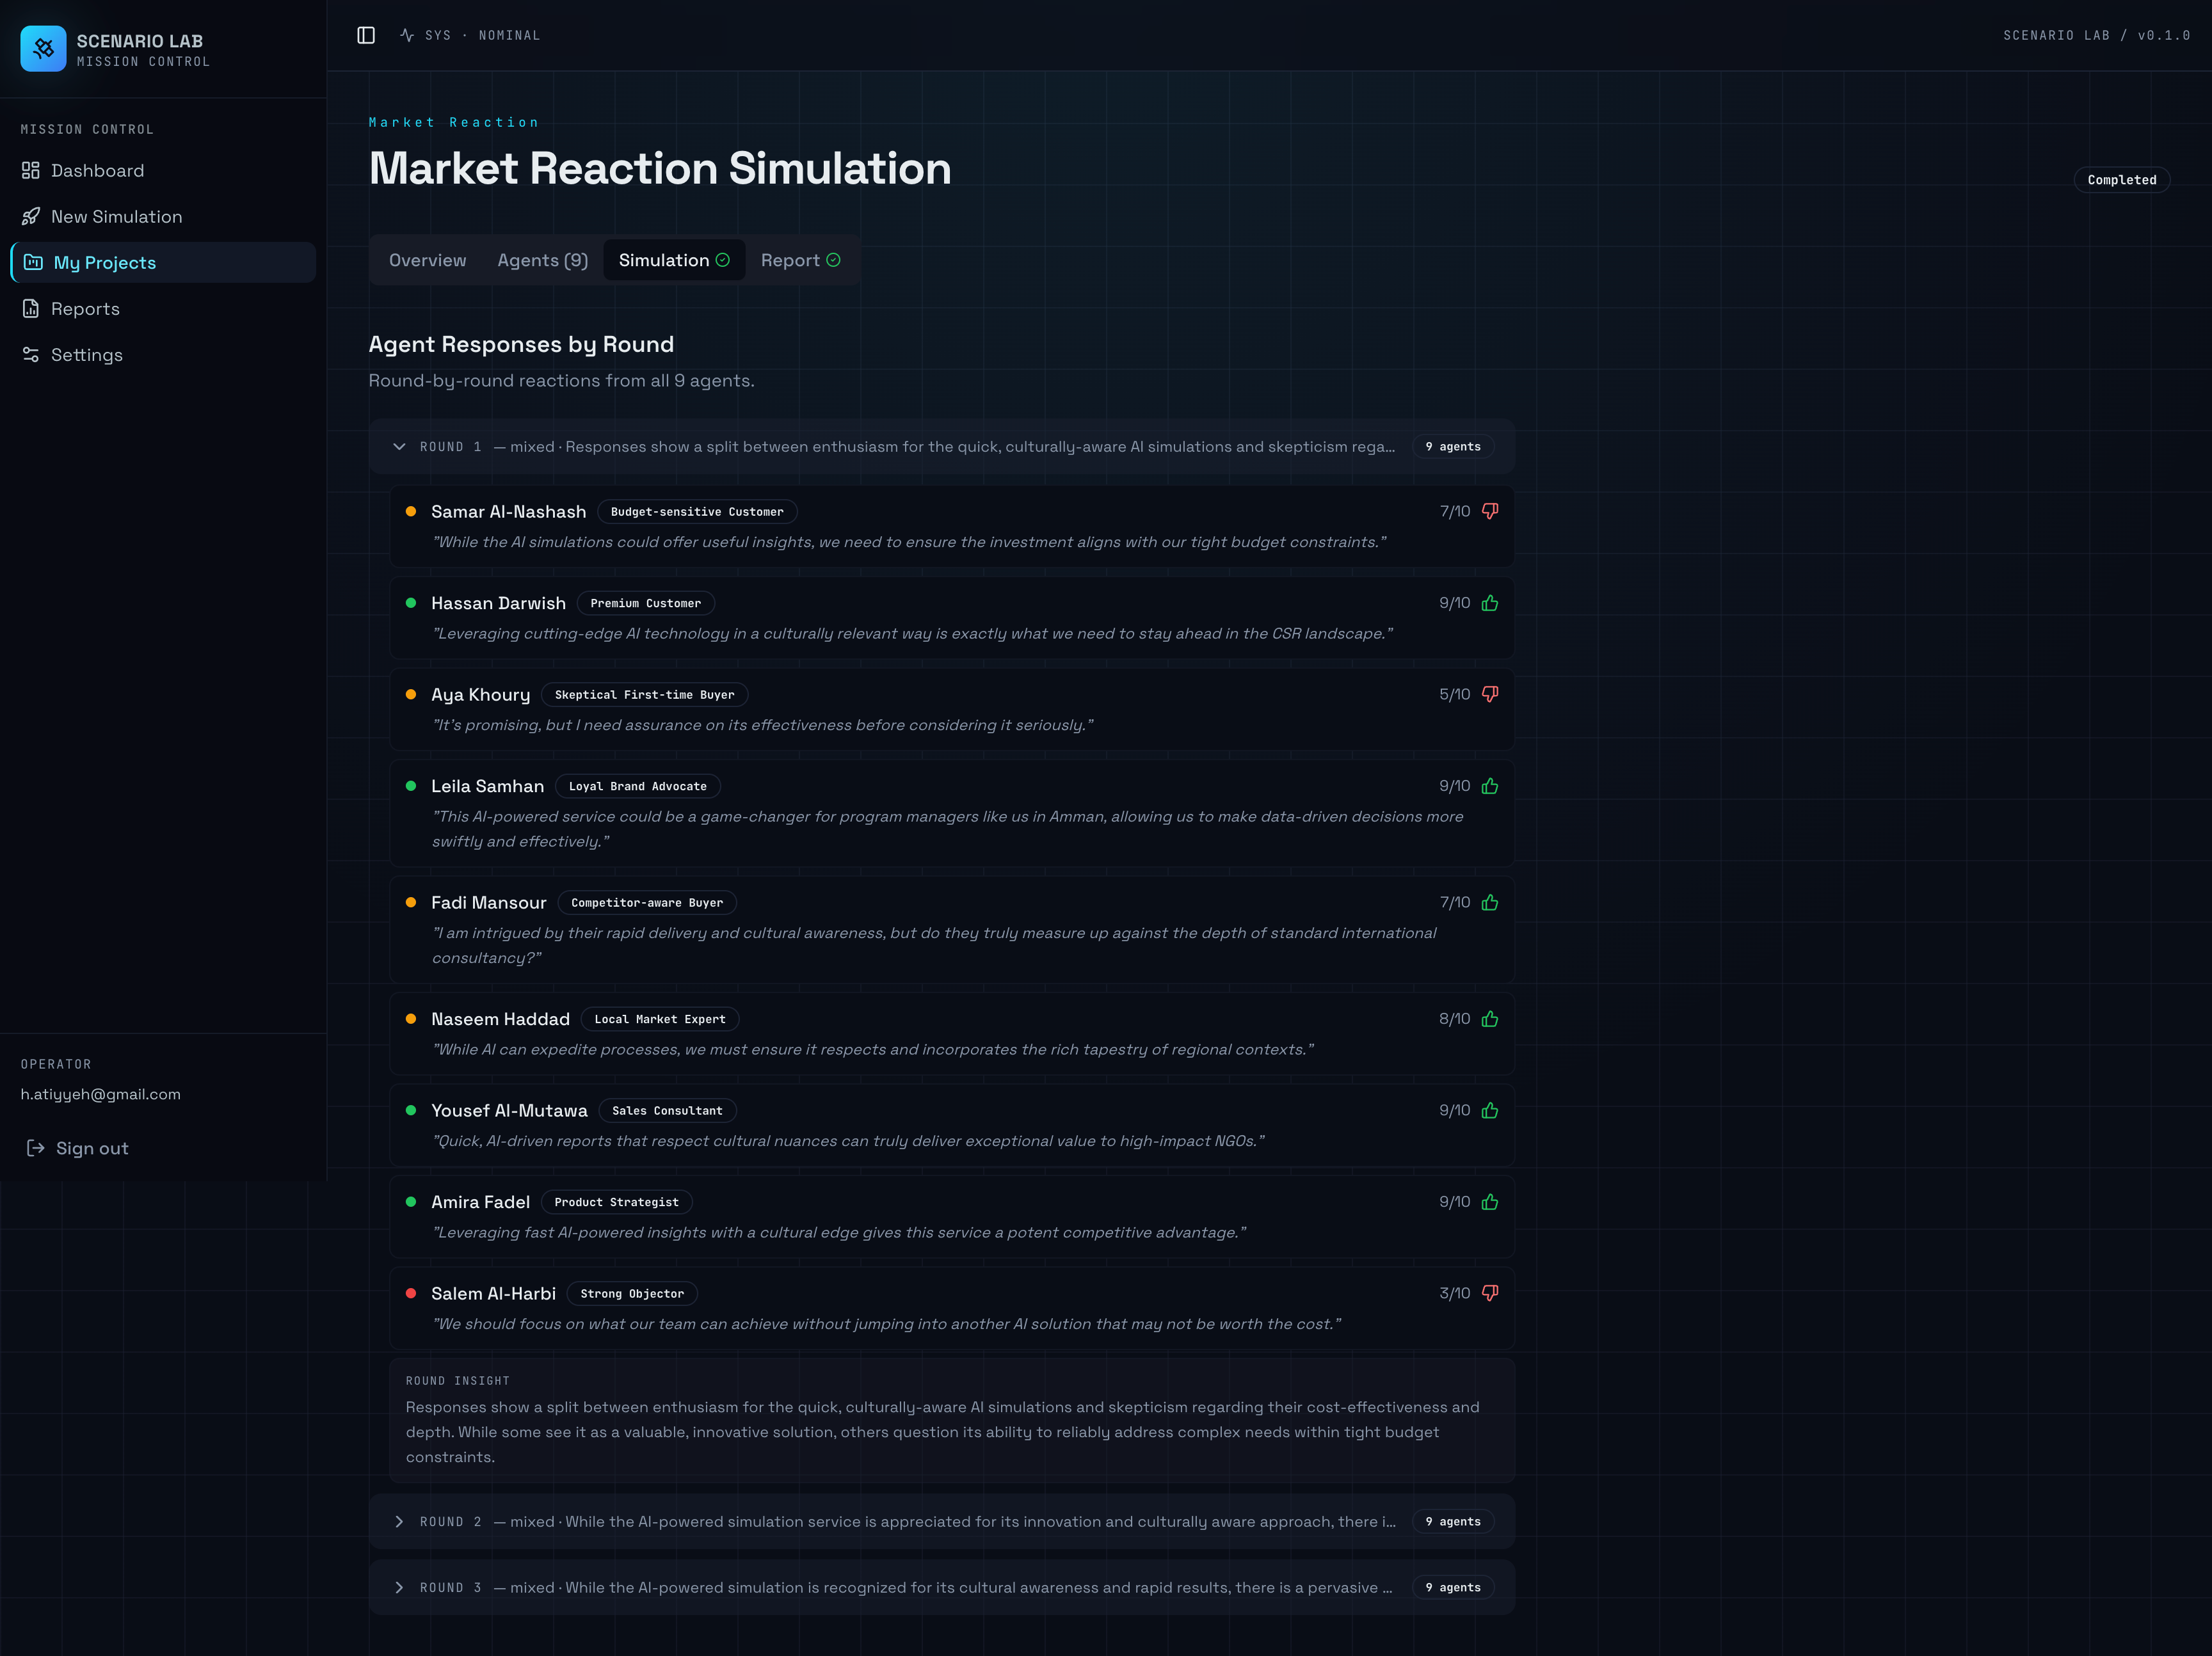Click red status dot beside Salem Al-Harbi

[x=410, y=1293]
